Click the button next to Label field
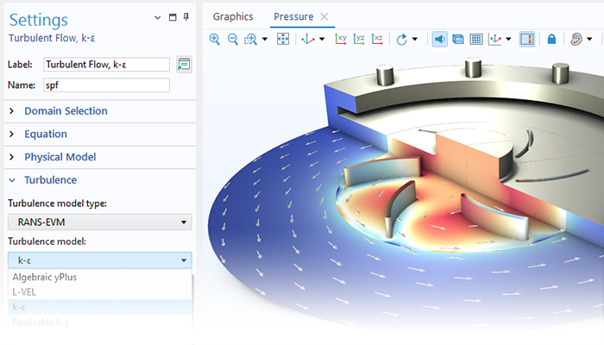 184,65
